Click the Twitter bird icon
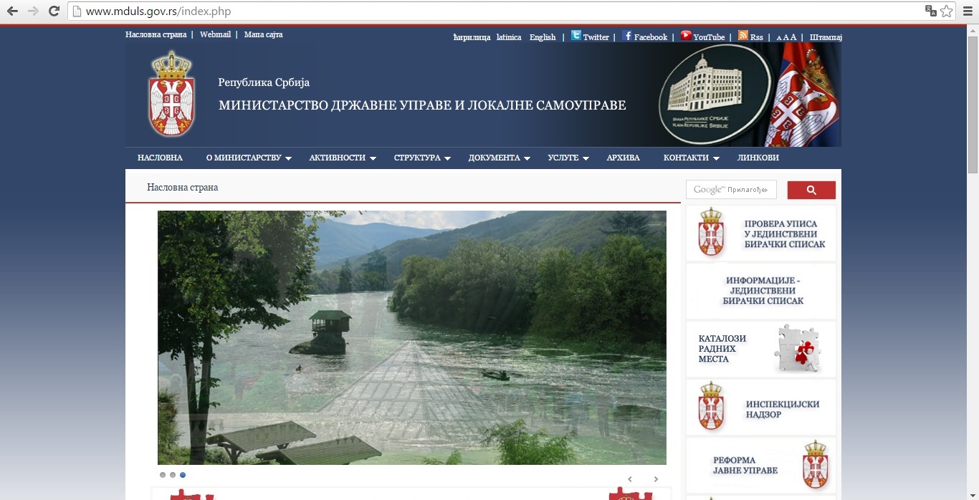 click(576, 36)
